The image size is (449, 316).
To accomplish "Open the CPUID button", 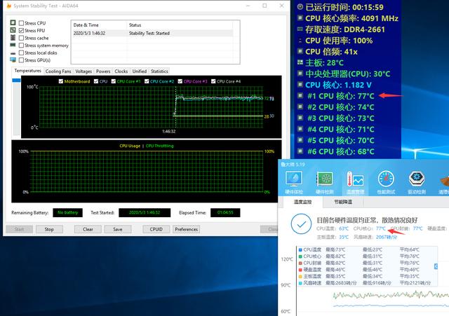I will [x=156, y=229].
